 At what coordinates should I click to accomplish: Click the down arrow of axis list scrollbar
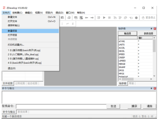(x=154, y=76)
